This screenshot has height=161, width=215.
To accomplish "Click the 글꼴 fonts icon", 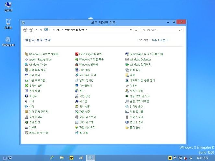I will [x=127, y=75].
